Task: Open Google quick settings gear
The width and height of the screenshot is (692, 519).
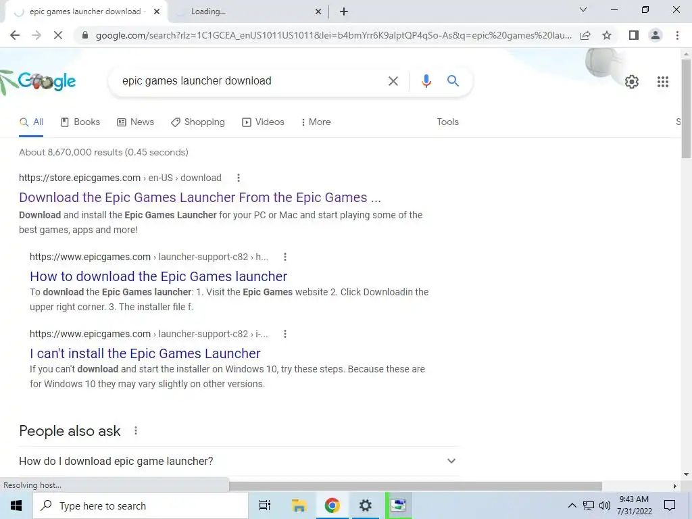Action: [632, 82]
